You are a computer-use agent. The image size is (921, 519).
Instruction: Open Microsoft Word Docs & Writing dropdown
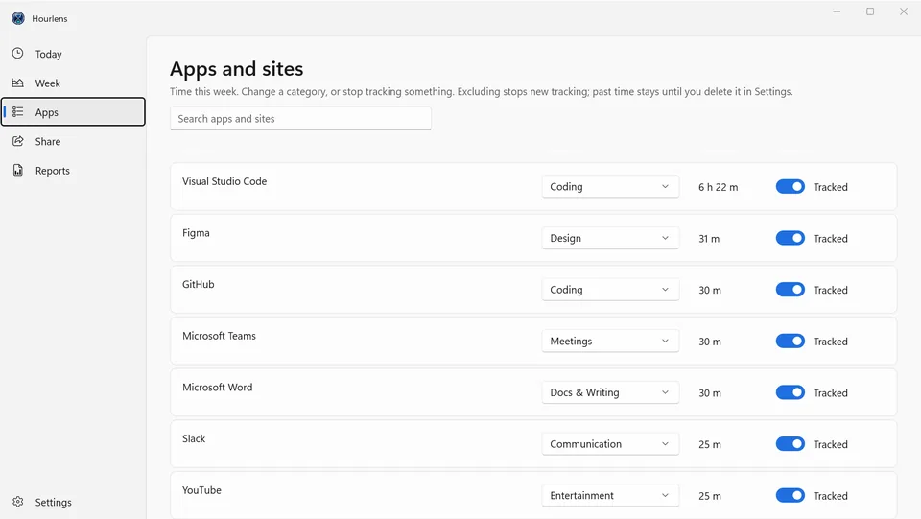pyautogui.click(x=610, y=392)
